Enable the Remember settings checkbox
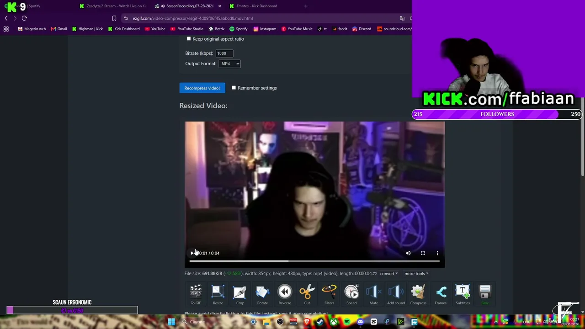Image resolution: width=585 pixels, height=329 pixels. 234,88
